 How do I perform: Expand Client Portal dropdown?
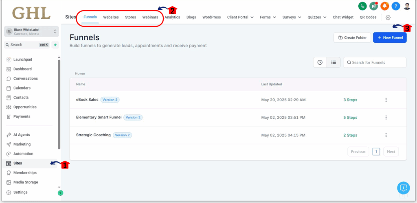pos(241,17)
